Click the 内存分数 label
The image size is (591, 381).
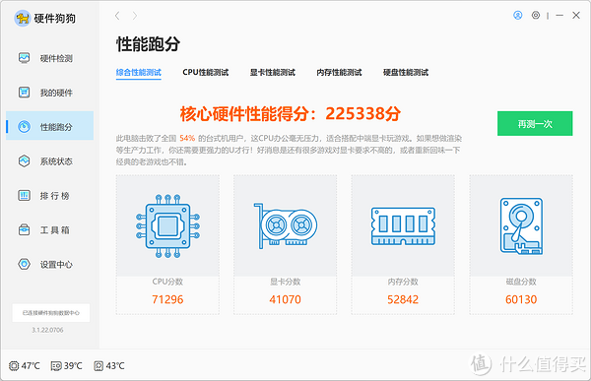403,282
